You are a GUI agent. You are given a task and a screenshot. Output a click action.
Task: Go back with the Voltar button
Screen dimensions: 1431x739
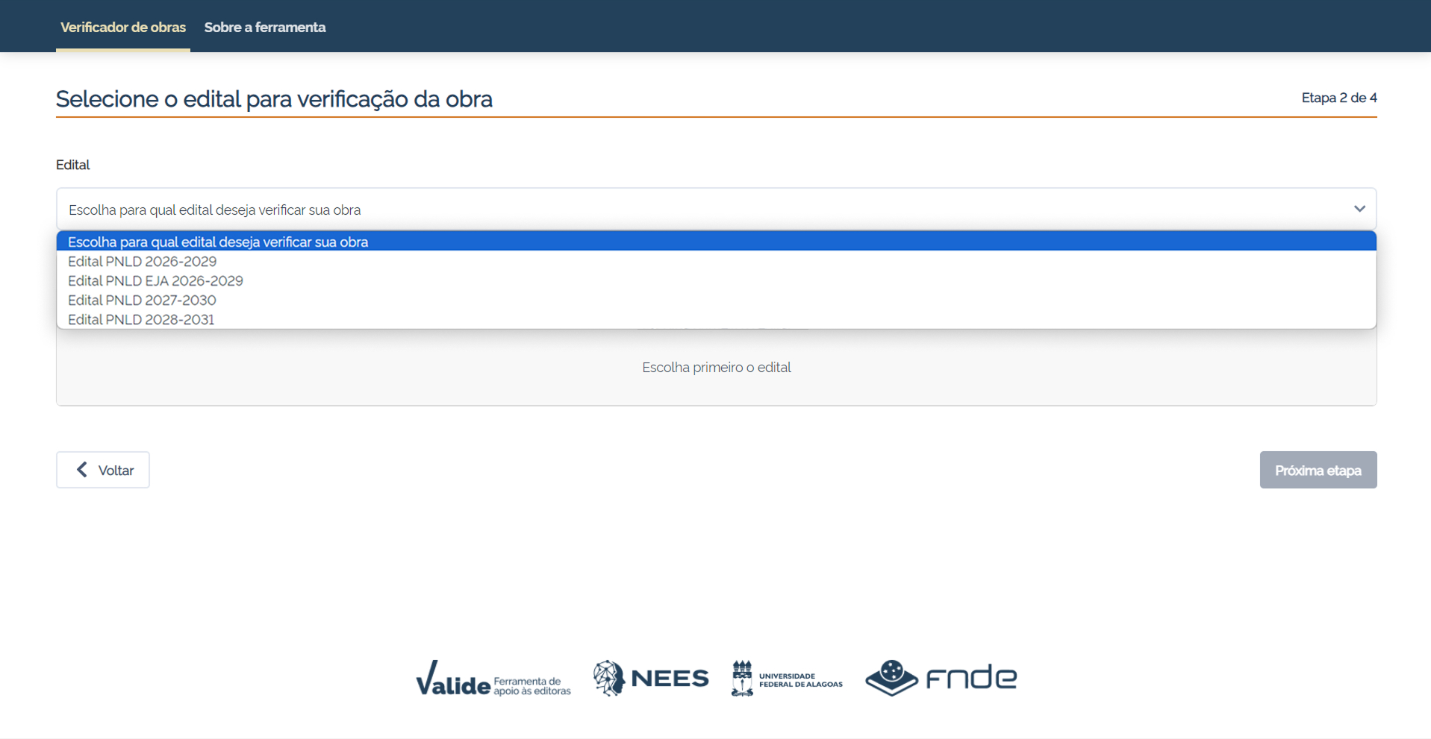tap(103, 470)
